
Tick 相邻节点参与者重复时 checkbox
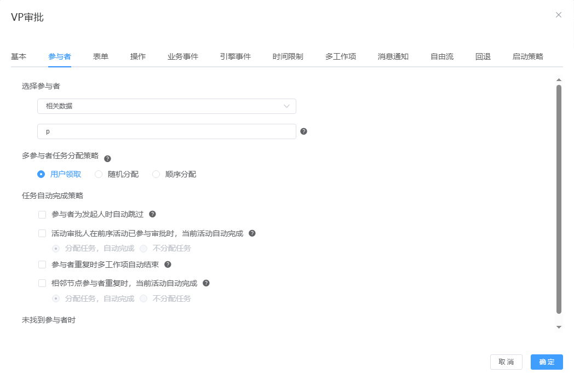pos(42,284)
